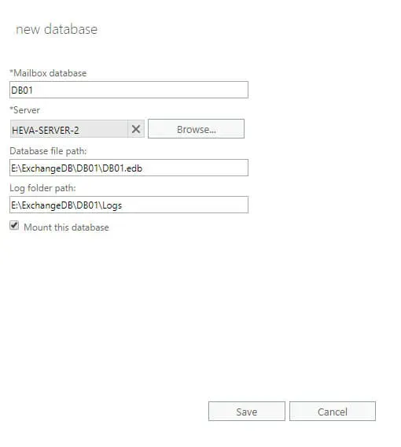Toggle the Mount this database checkbox
Image resolution: width=401 pixels, height=447 pixels.
(14, 225)
